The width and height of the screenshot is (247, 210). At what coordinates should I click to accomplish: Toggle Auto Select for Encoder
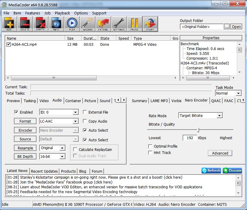pos(85,130)
